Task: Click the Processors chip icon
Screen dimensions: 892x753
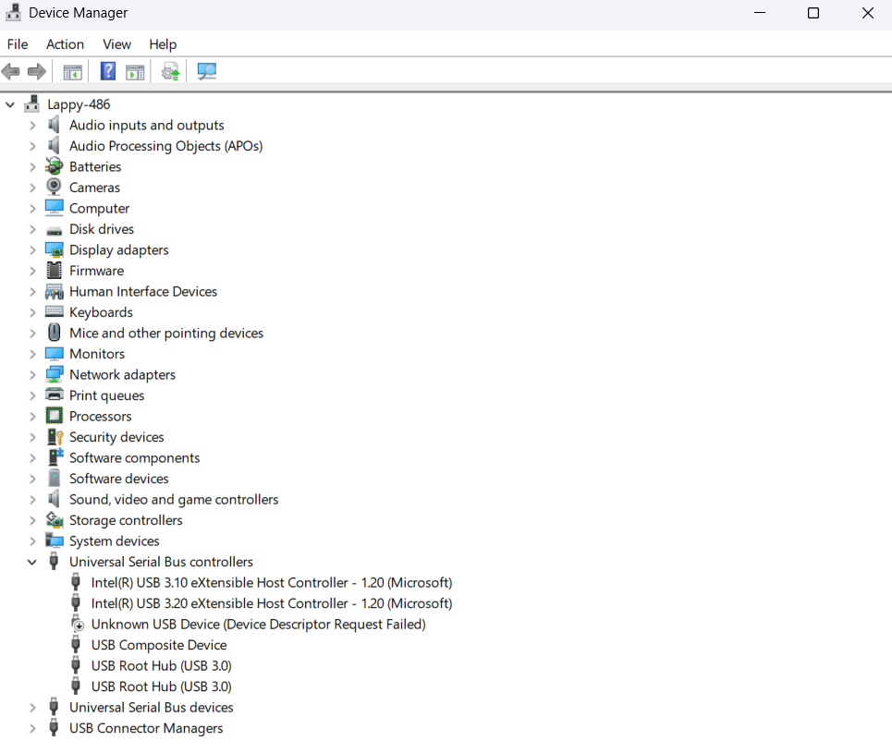Action: [x=54, y=416]
